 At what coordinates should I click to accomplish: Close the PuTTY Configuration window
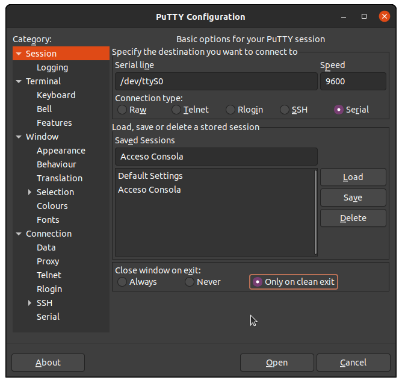pos(385,17)
